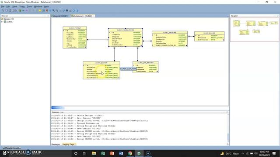The image size is (280, 157).
Task: Select the CLINIC_MEDICINE table title
Action: click(170, 32)
